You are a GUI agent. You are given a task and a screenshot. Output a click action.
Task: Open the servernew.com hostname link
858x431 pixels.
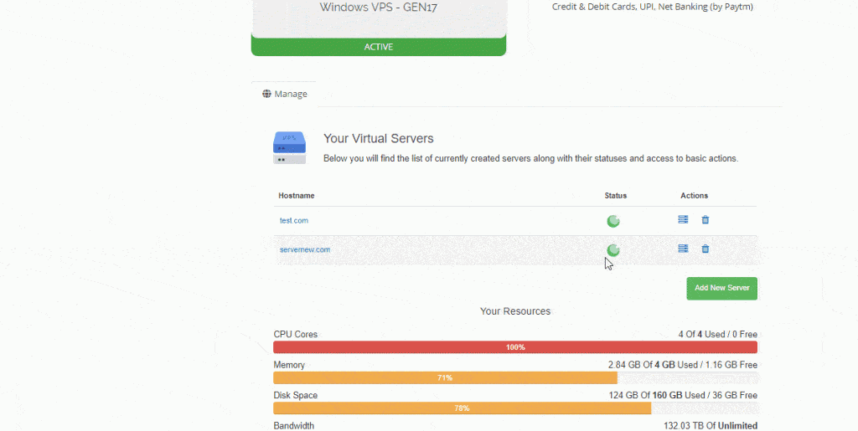(305, 249)
